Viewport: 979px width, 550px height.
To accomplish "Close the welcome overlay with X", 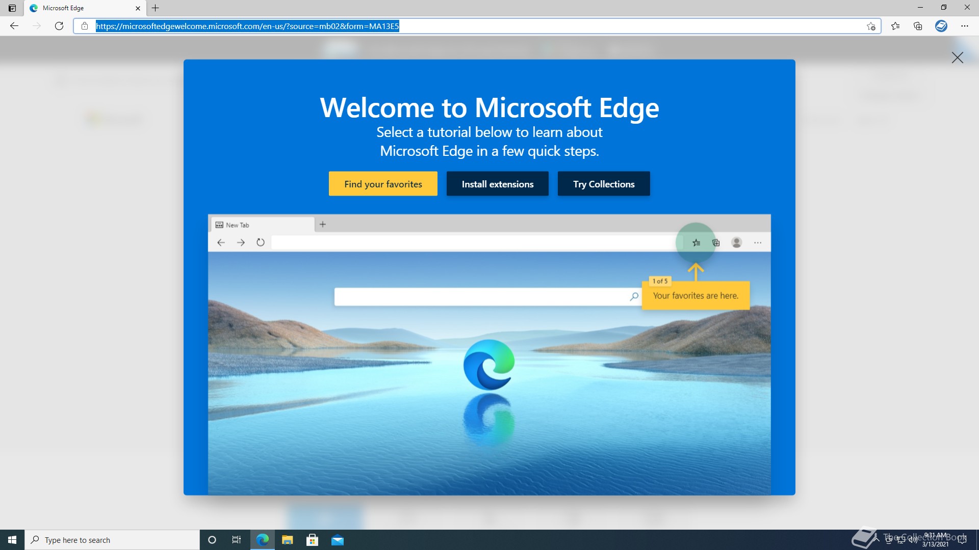I will tap(958, 58).
